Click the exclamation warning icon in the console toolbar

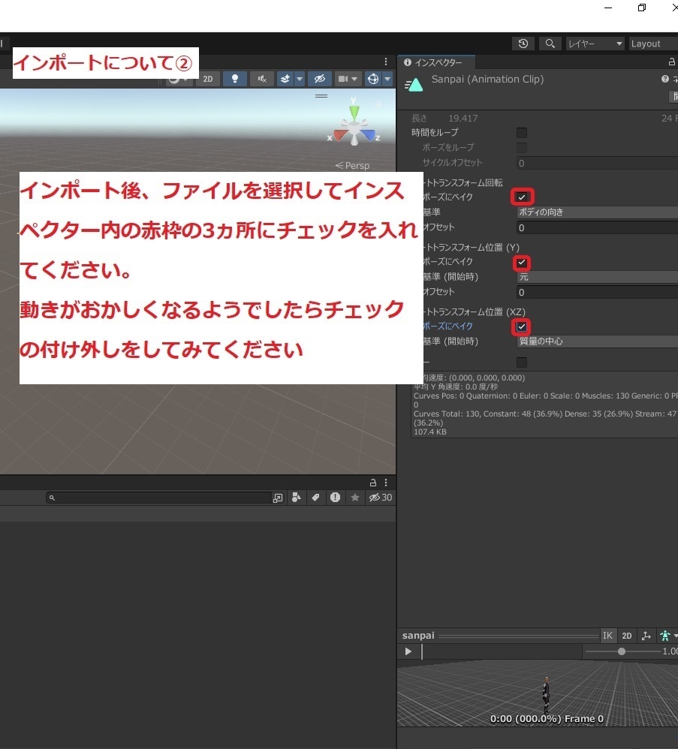(x=335, y=497)
